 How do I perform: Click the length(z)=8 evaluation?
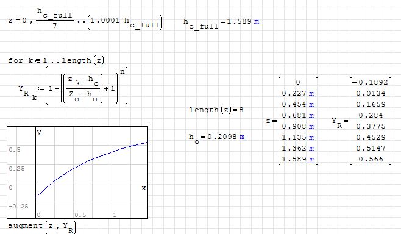pos(216,110)
